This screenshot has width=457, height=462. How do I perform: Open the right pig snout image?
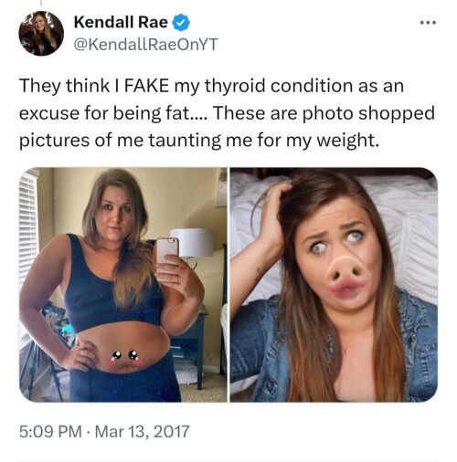tap(334, 285)
